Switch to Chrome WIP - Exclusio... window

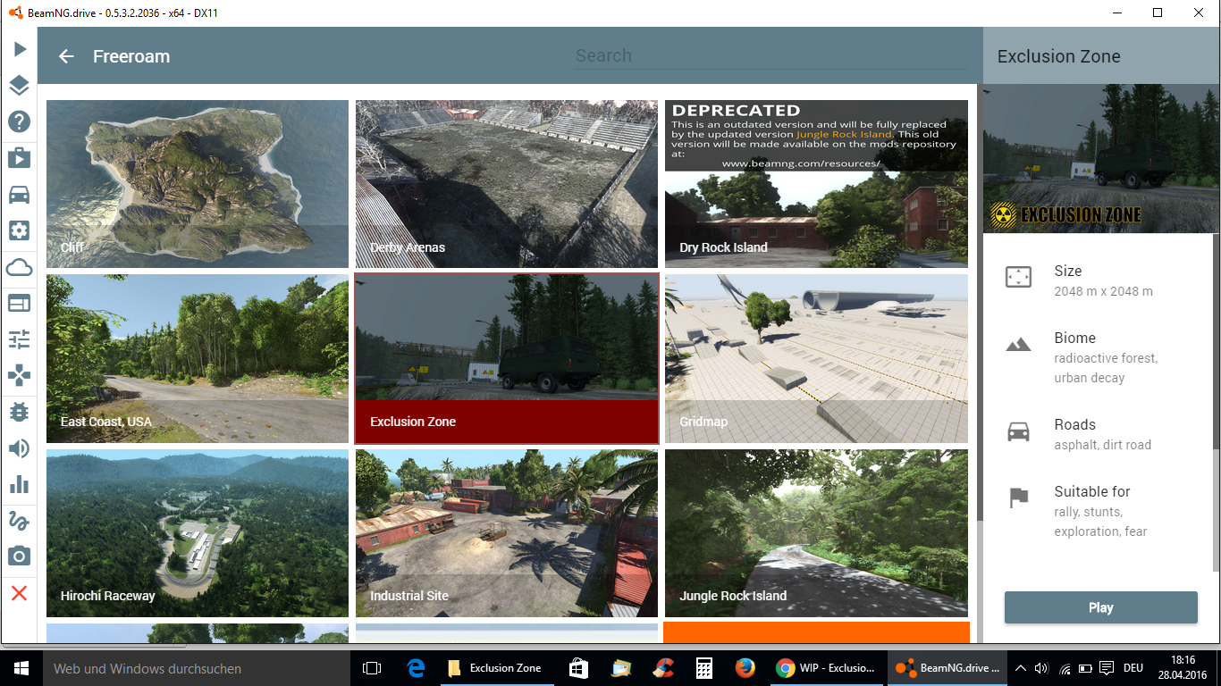point(826,667)
